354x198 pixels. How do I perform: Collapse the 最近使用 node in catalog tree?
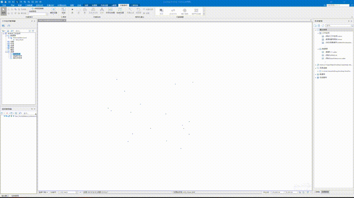pyautogui.click(x=316, y=30)
